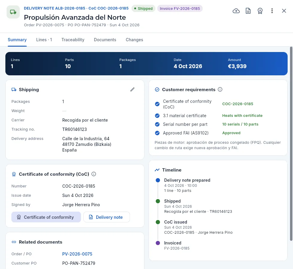Open the Documents tab
This screenshot has width=293, height=269.
pos(105,40)
